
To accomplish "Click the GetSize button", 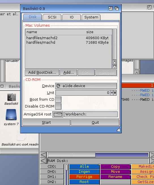I will [x=143, y=182].
